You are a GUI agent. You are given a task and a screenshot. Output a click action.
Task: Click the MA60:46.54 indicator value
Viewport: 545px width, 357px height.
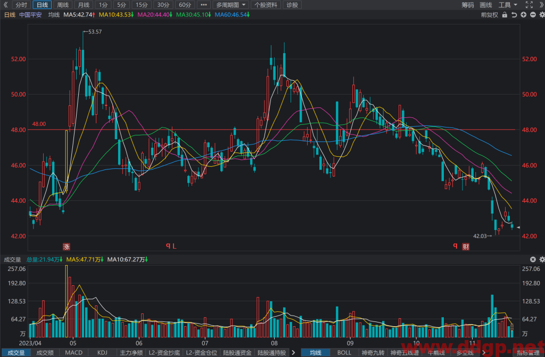(x=232, y=15)
